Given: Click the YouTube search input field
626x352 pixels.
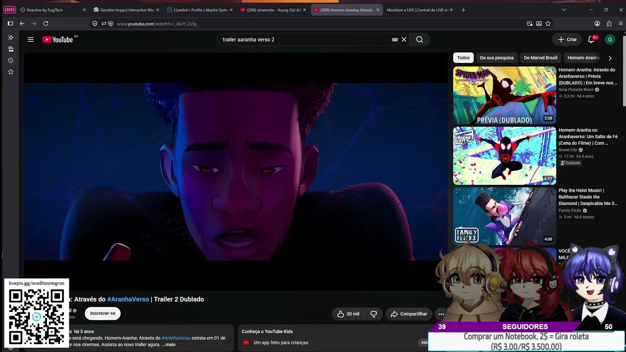Looking at the screenshot, I should coord(306,40).
